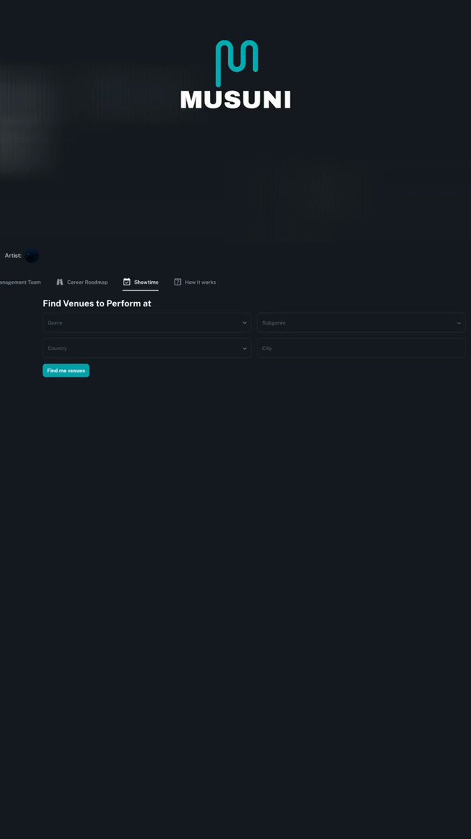Click the Artist: label
Viewport: 471px width, 839px height.
click(13, 256)
